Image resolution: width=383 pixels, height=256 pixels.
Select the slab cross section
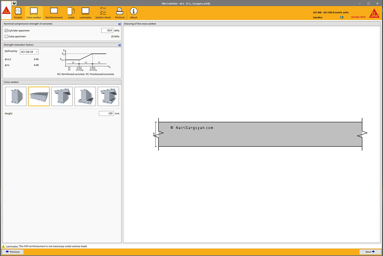[39, 96]
